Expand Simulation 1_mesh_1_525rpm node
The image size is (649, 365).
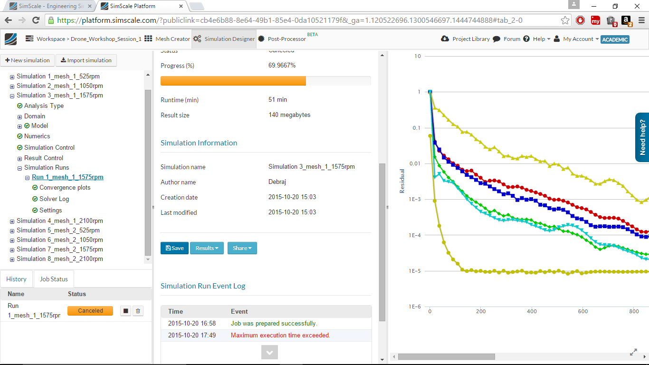12,77
